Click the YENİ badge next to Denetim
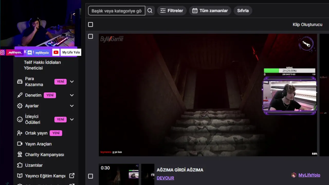329x185 pixels. point(50,95)
